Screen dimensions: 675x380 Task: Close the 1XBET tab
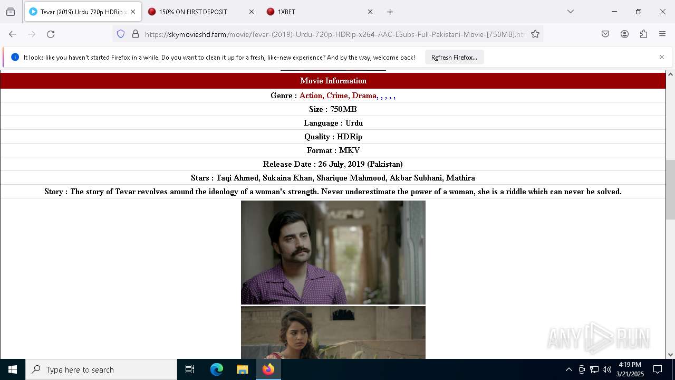[x=370, y=12]
